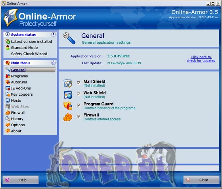Open History section
222x189 pixels.
(17, 119)
